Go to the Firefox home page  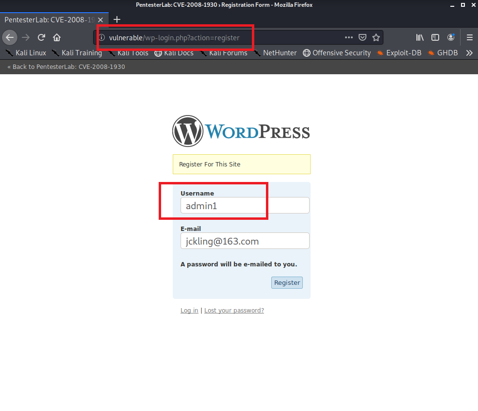click(57, 37)
